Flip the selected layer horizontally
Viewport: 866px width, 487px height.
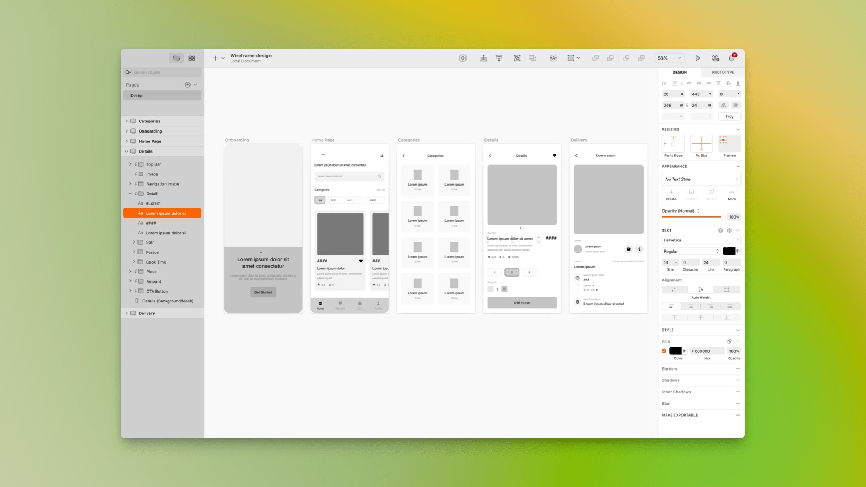[724, 105]
